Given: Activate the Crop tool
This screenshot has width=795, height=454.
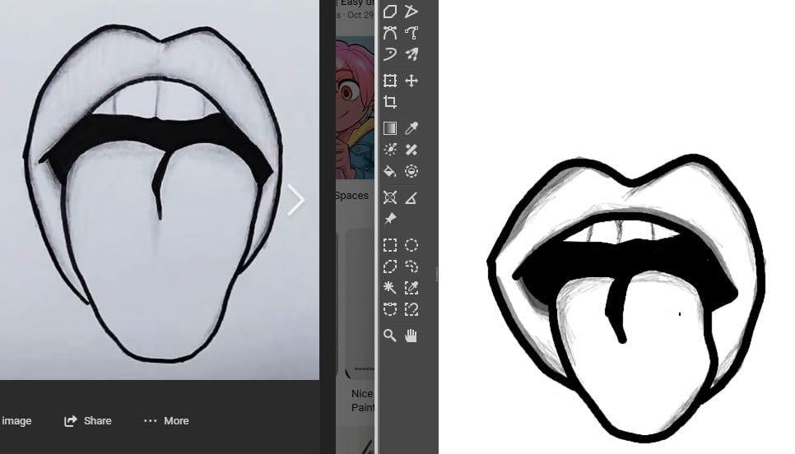Looking at the screenshot, I should pyautogui.click(x=390, y=102).
